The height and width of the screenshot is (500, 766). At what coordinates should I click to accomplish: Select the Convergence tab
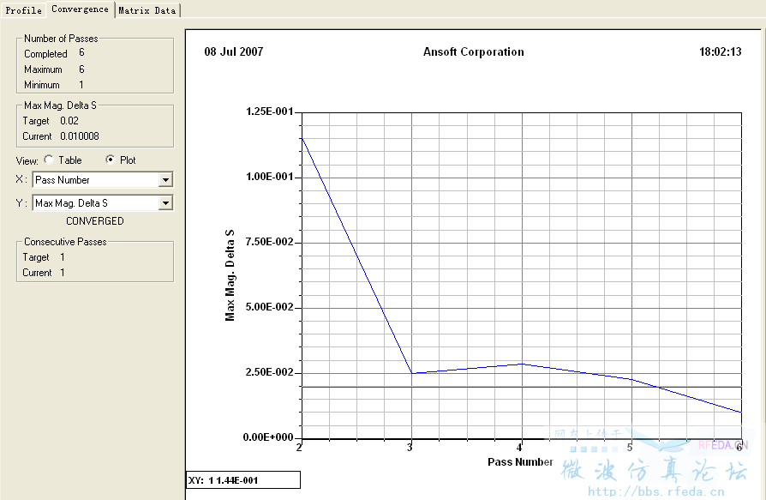click(80, 9)
